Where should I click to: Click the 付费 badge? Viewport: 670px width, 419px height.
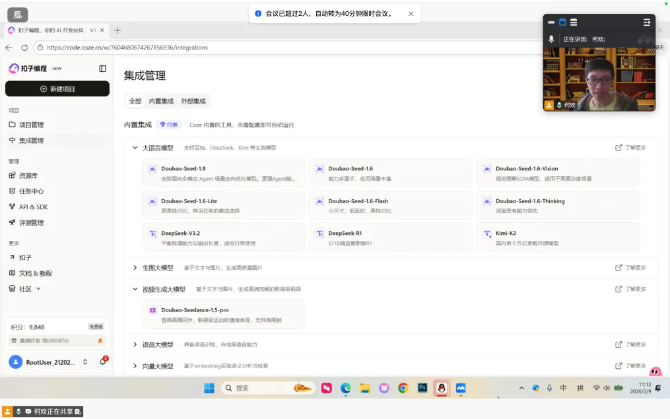coord(169,125)
